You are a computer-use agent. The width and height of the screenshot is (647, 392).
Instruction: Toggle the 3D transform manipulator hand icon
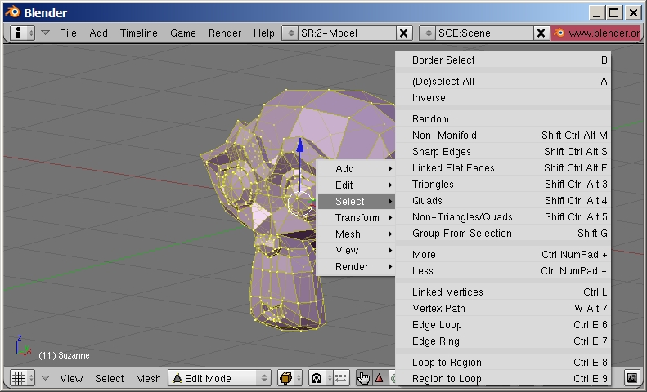363,378
